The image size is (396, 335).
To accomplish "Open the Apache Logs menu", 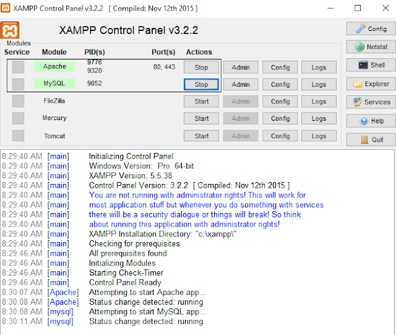I will (319, 67).
